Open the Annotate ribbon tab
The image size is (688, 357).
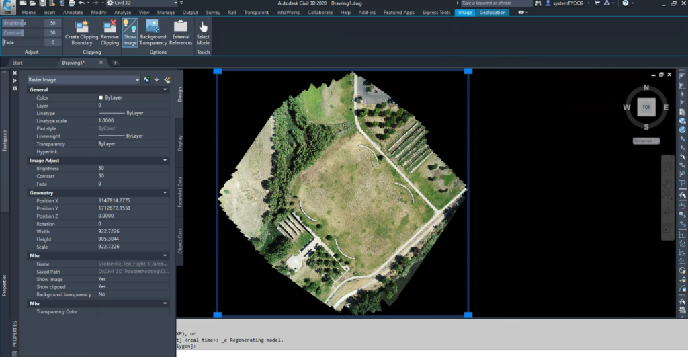(x=73, y=12)
